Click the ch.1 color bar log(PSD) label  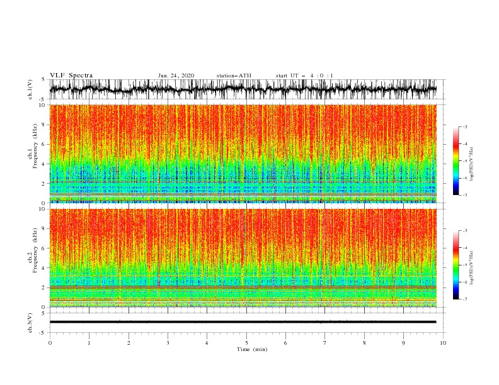(471, 164)
